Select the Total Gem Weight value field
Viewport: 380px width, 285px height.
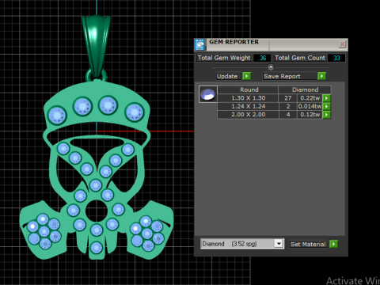(262, 58)
